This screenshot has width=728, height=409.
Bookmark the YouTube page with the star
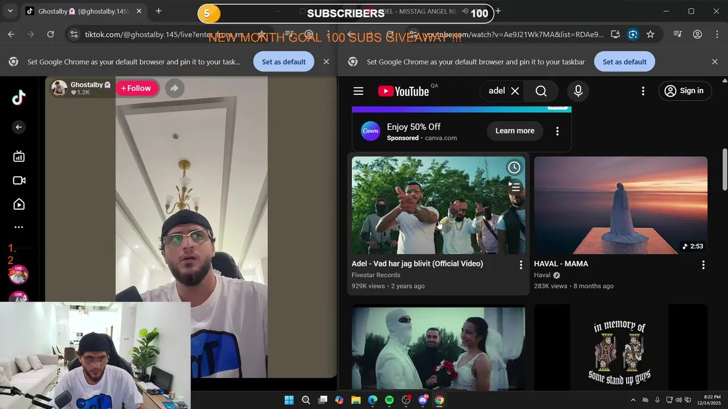point(651,35)
